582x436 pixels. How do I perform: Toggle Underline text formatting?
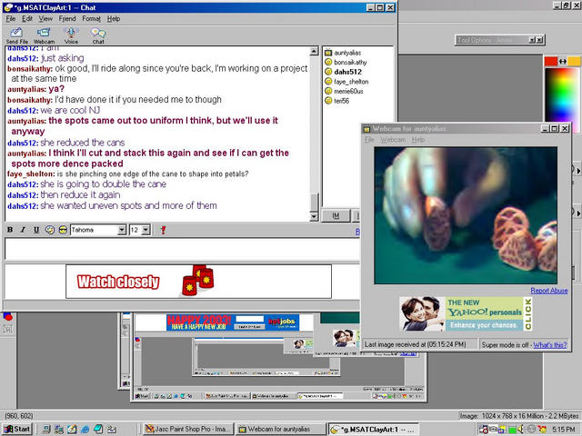36,230
